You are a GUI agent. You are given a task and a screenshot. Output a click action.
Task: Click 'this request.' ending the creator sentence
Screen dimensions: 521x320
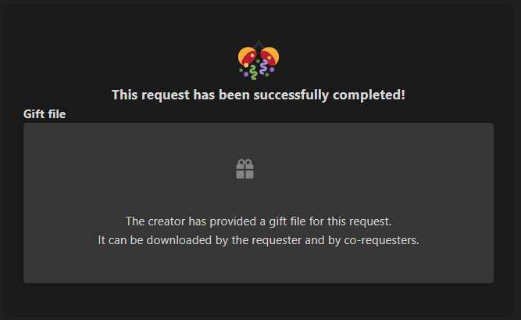(359, 221)
